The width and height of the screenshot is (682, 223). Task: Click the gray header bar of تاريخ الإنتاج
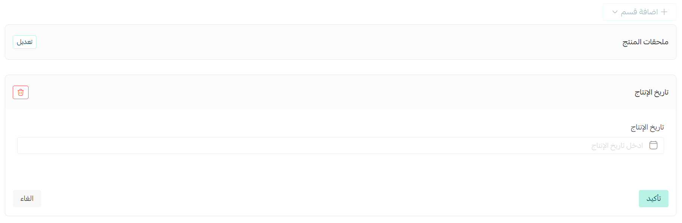(340, 92)
